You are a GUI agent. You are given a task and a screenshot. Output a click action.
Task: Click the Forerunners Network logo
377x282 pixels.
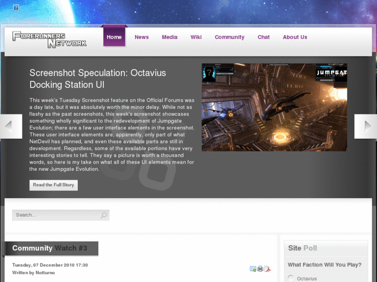click(50, 40)
